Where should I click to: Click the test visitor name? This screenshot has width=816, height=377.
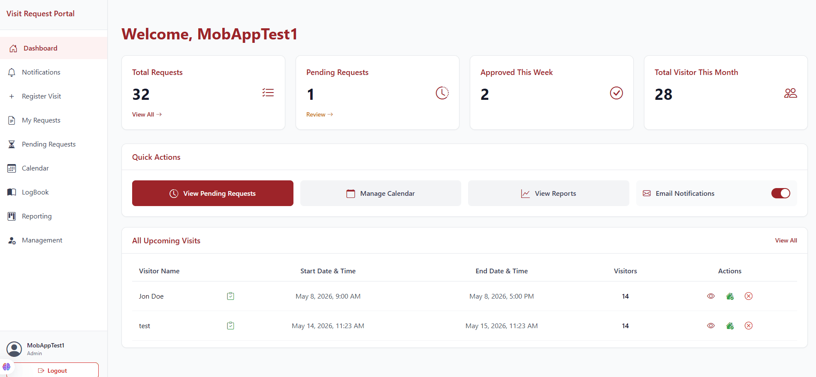tap(145, 326)
